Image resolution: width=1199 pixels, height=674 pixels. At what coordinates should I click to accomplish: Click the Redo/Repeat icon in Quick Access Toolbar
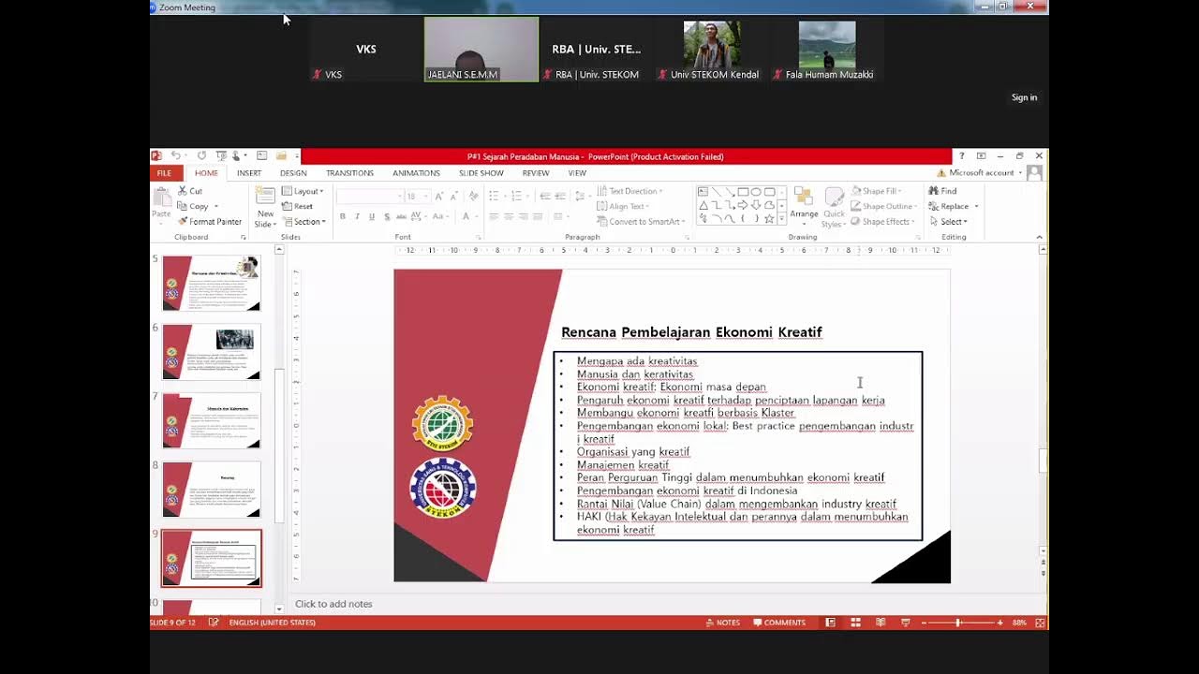coord(201,156)
